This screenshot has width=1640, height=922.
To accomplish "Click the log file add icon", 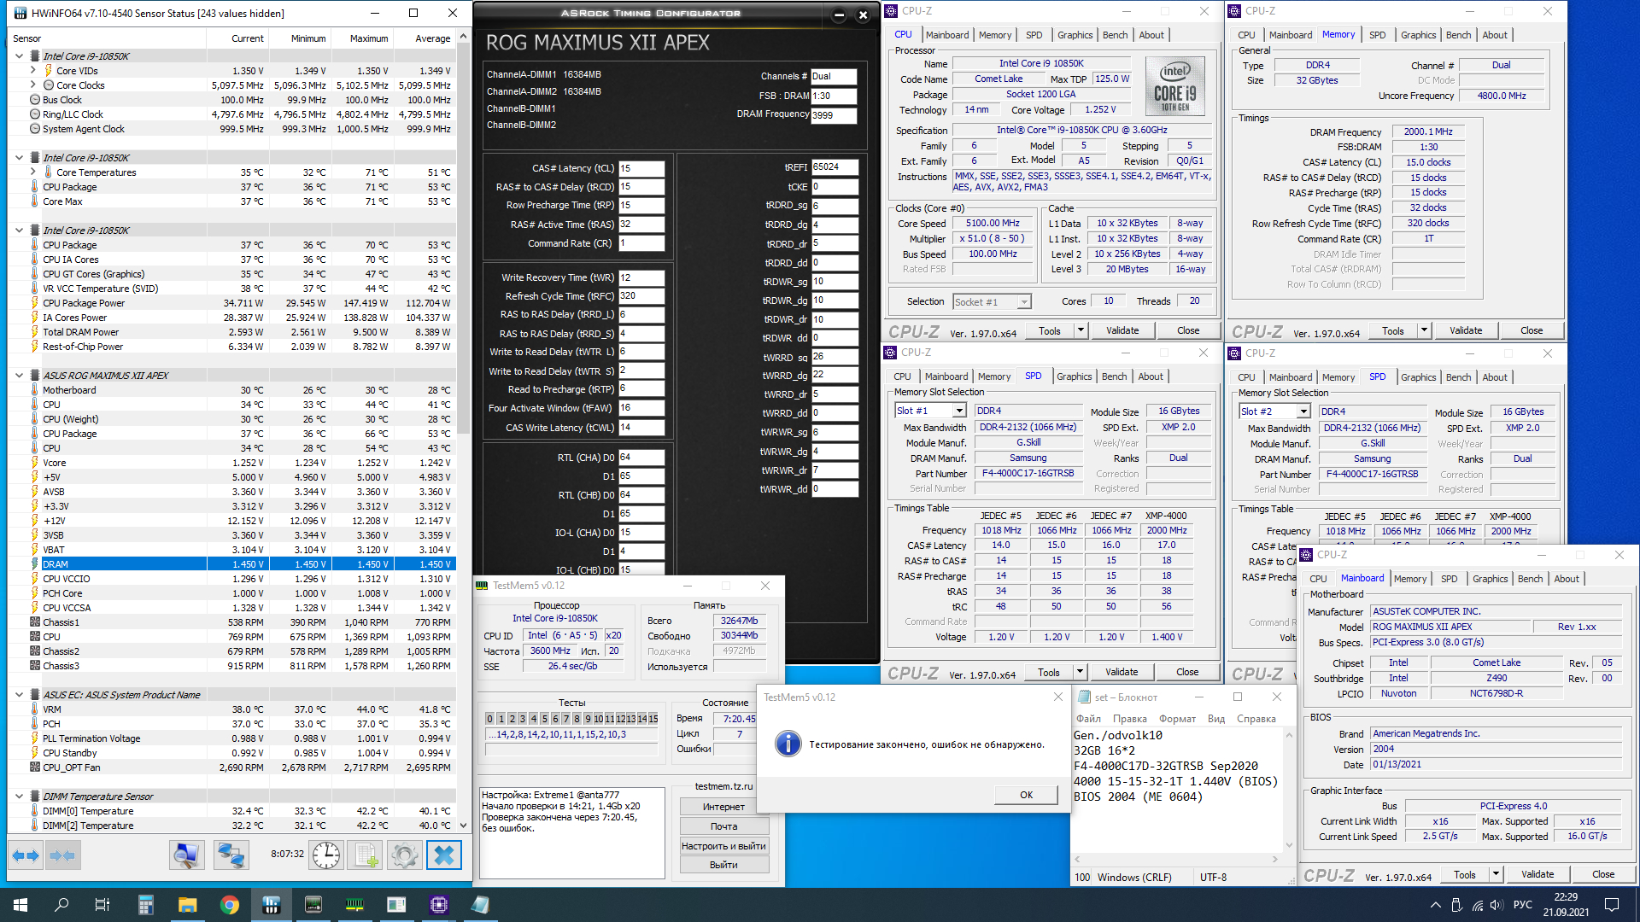I will [x=366, y=855].
